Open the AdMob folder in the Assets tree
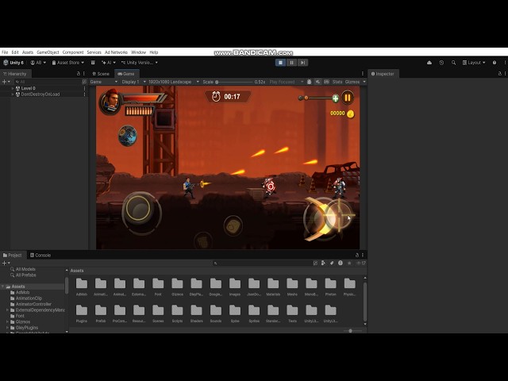The width and height of the screenshot is (508, 381). 23,293
